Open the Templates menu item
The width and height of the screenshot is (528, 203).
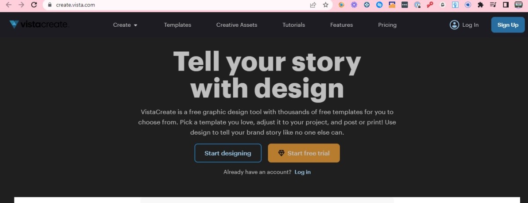tap(177, 25)
